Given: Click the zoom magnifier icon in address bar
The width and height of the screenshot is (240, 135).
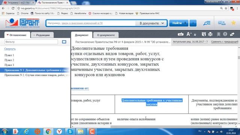Looking at the screenshot, I should pyautogui.click(x=222, y=8).
